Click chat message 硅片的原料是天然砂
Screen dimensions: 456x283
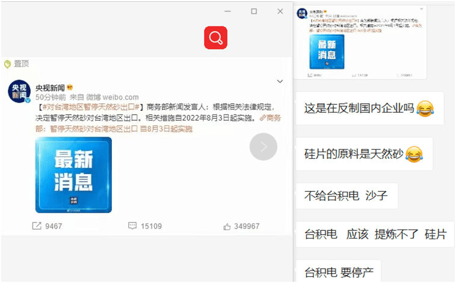point(364,154)
